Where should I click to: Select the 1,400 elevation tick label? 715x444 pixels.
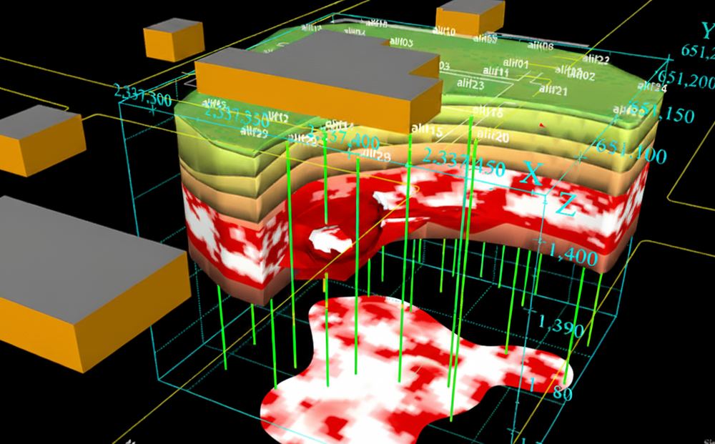(573, 255)
